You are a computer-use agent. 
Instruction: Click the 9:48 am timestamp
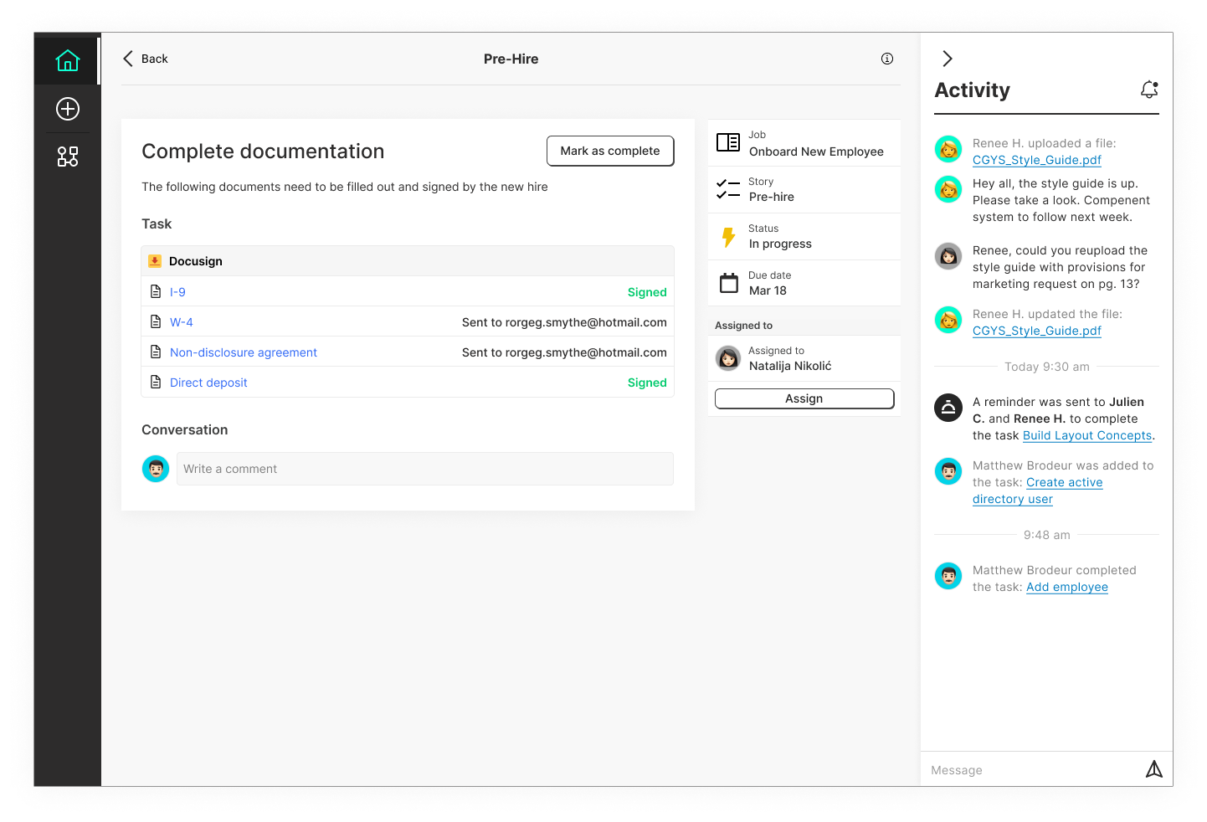point(1047,535)
